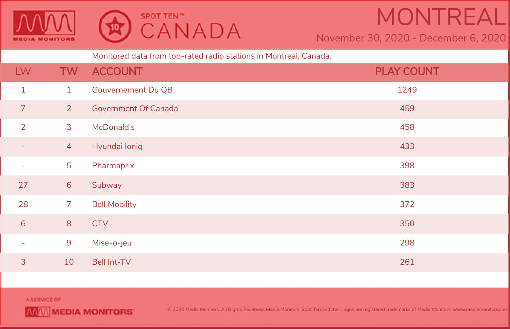Image resolution: width=510 pixels, height=329 pixels.
Task: Click the CTV account entry
Action: (100, 224)
